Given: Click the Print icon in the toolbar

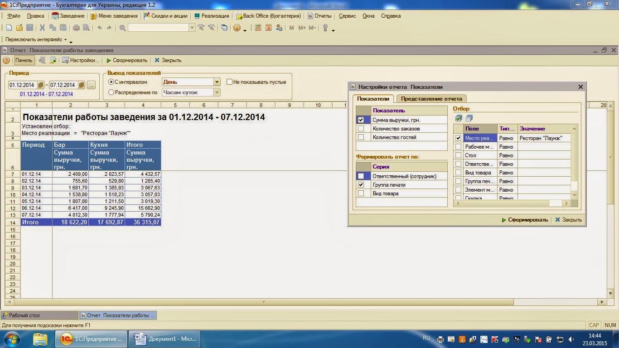Looking at the screenshot, I should [x=76, y=28].
